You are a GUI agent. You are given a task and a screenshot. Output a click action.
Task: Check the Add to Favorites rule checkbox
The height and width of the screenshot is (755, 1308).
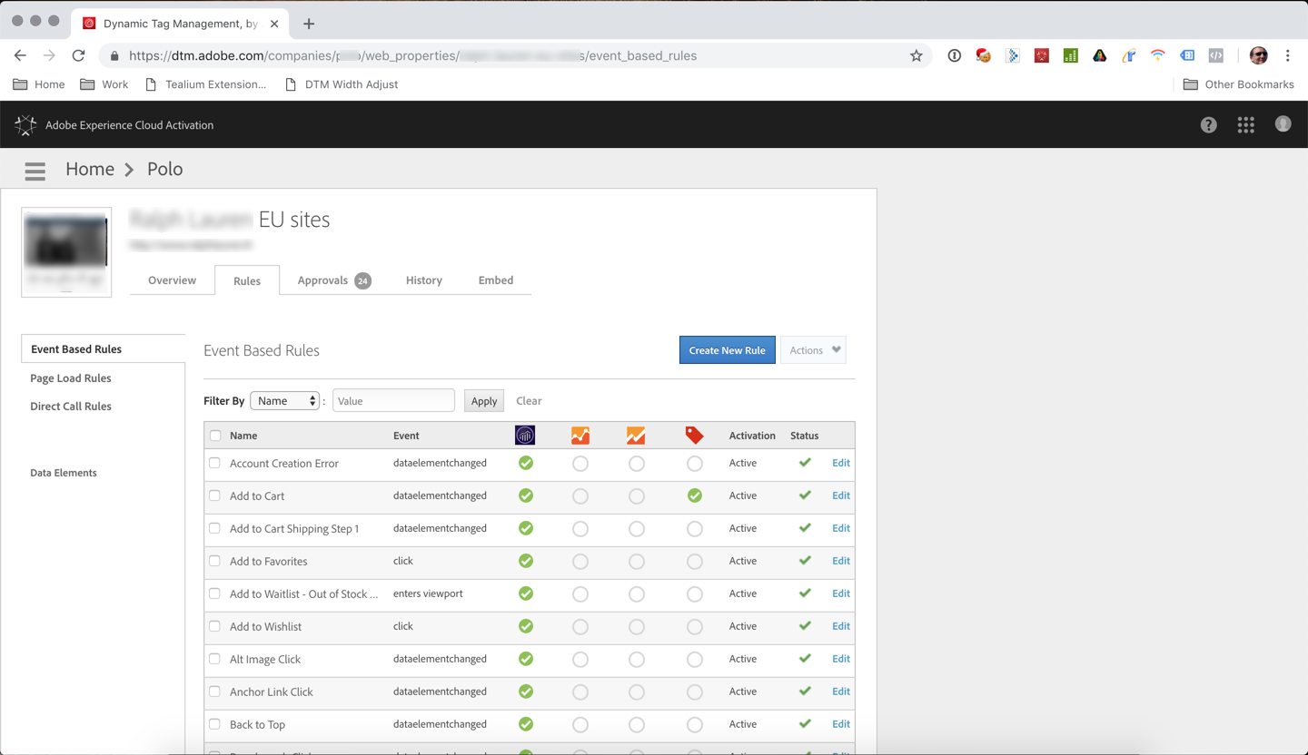coord(214,561)
